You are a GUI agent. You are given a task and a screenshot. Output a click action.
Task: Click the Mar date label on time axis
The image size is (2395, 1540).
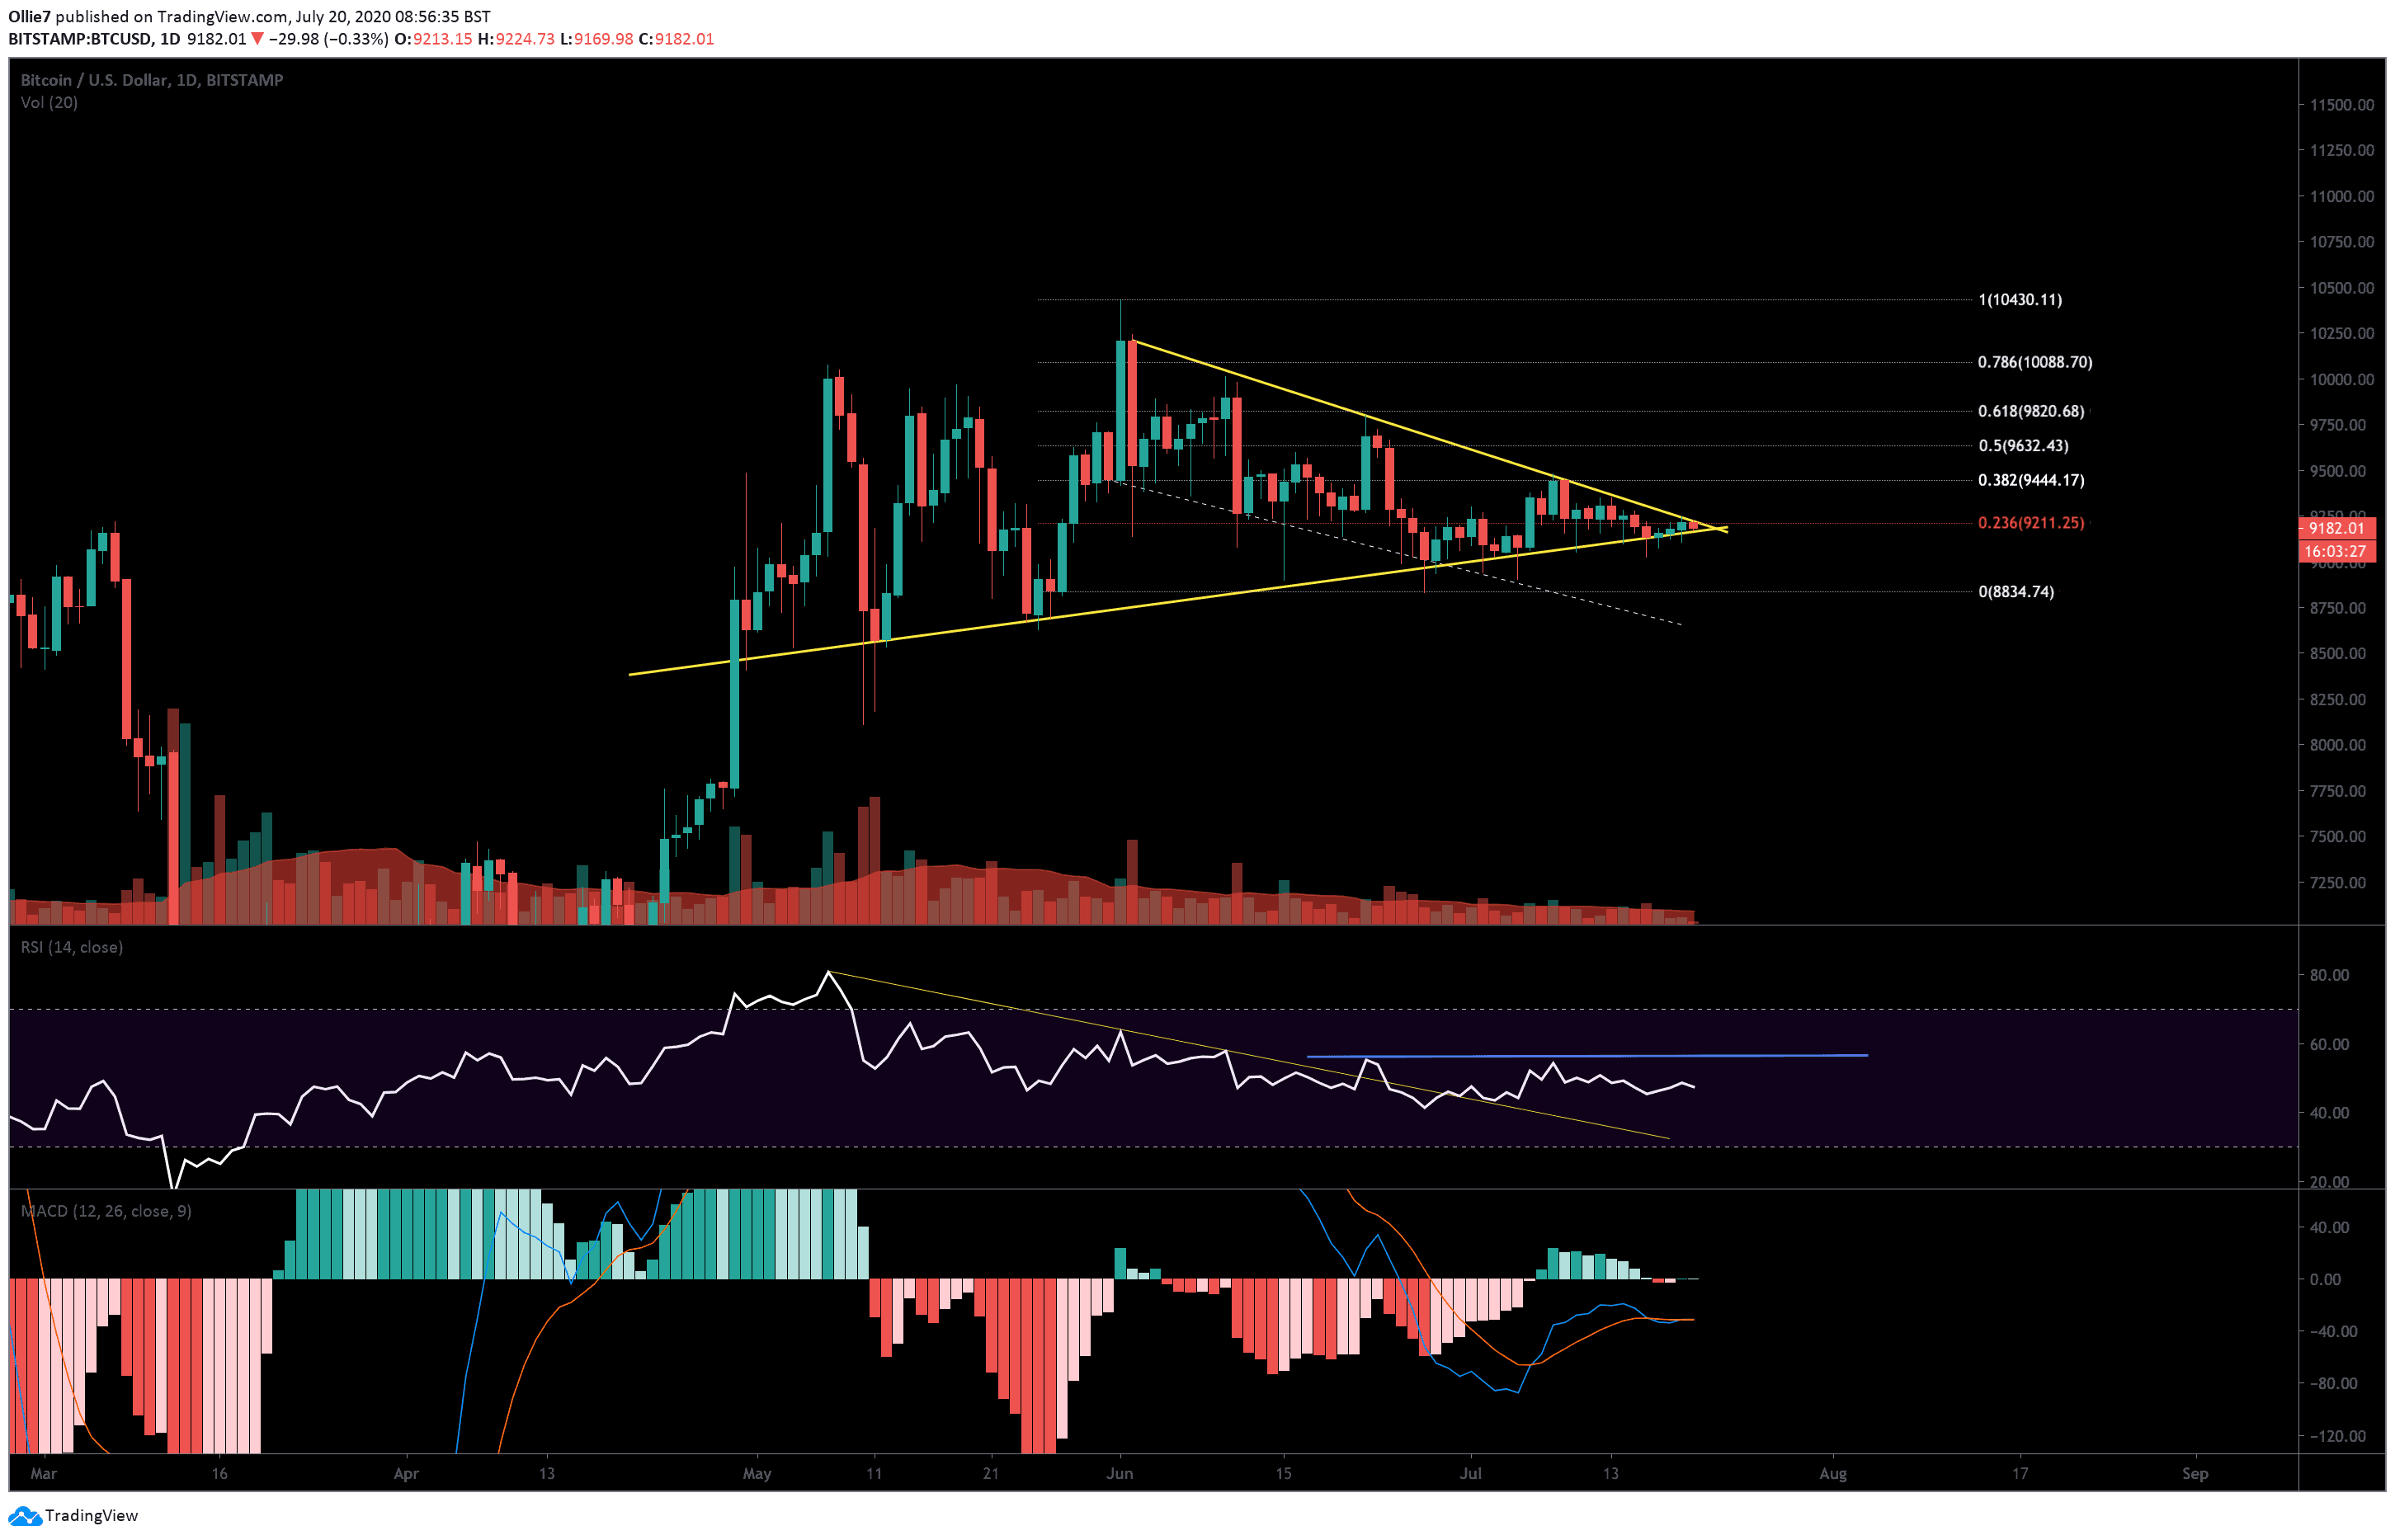pyautogui.click(x=44, y=1473)
